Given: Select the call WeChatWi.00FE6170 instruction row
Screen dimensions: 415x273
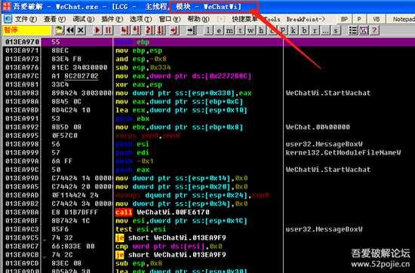Looking at the screenshot, I should 143,212.
